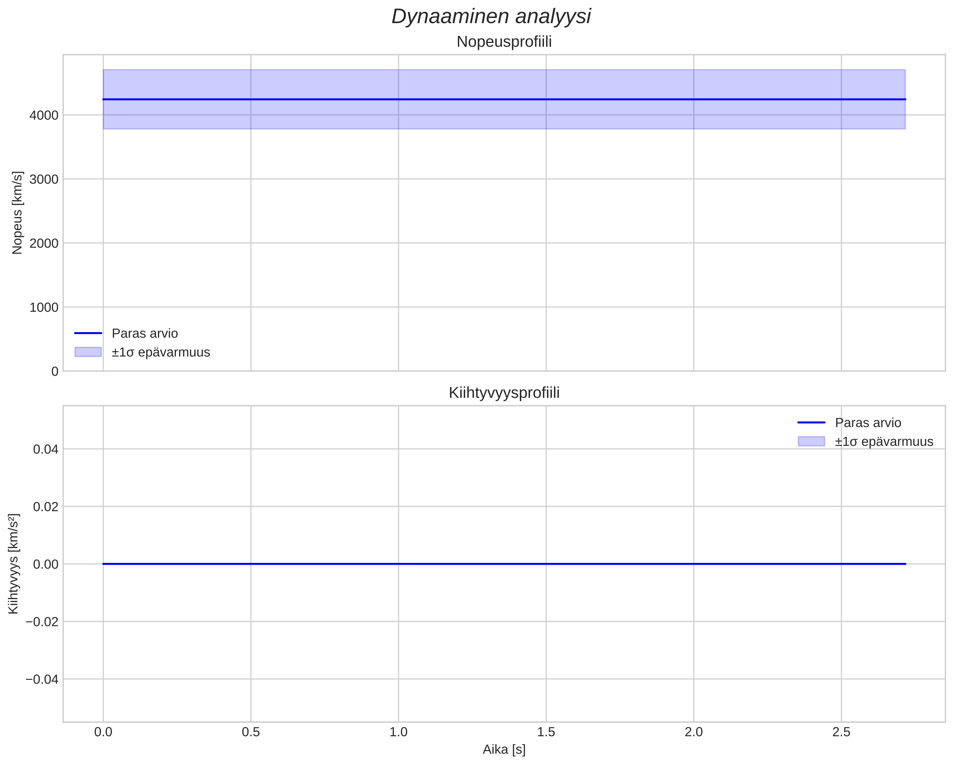Image resolution: width=953 pixels, height=764 pixels.
Task: Click the blue line legend icon in the upper plot
Action: [88, 333]
